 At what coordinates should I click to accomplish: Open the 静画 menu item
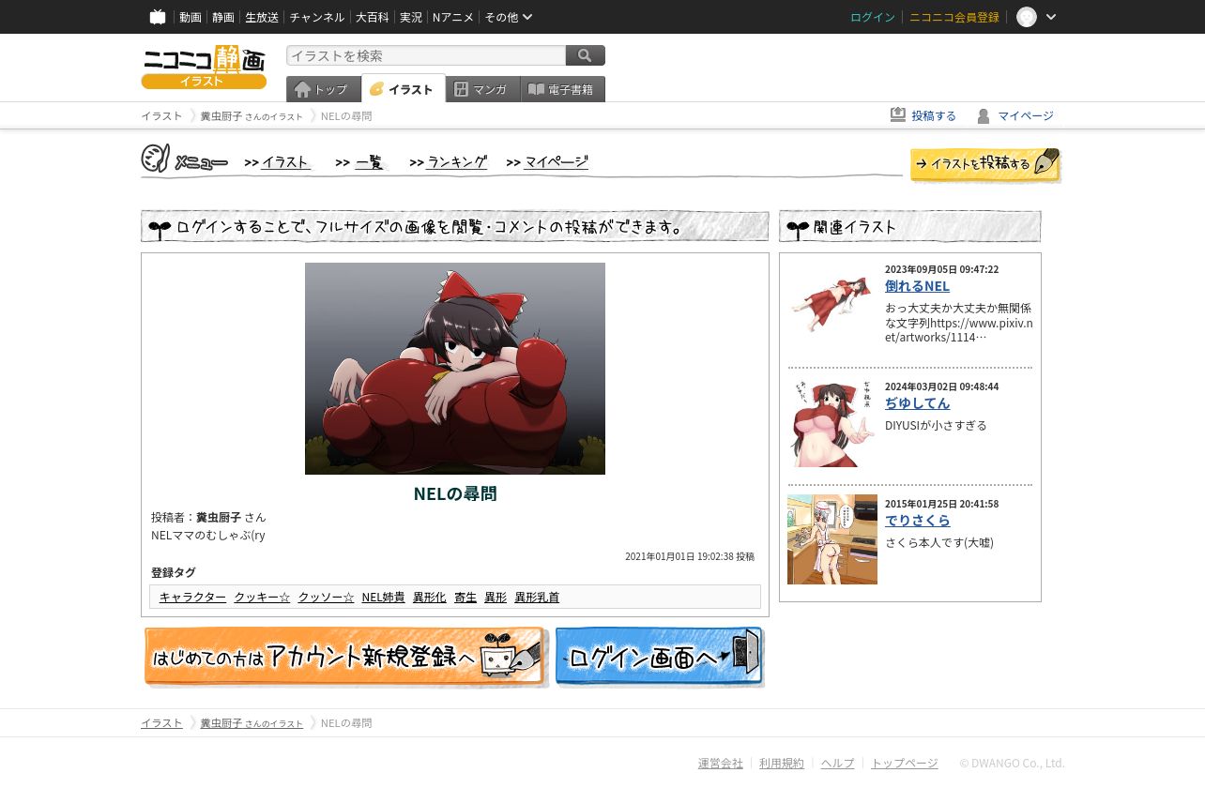click(x=223, y=17)
